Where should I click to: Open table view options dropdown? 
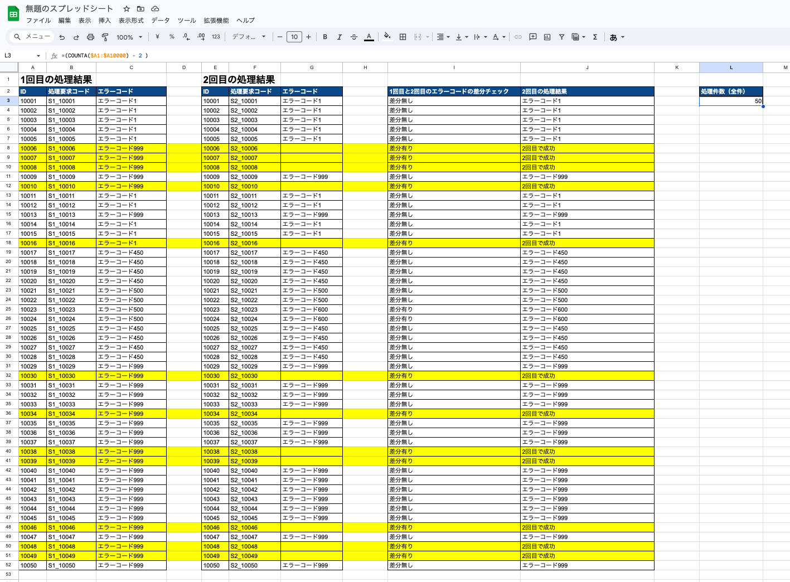click(579, 37)
